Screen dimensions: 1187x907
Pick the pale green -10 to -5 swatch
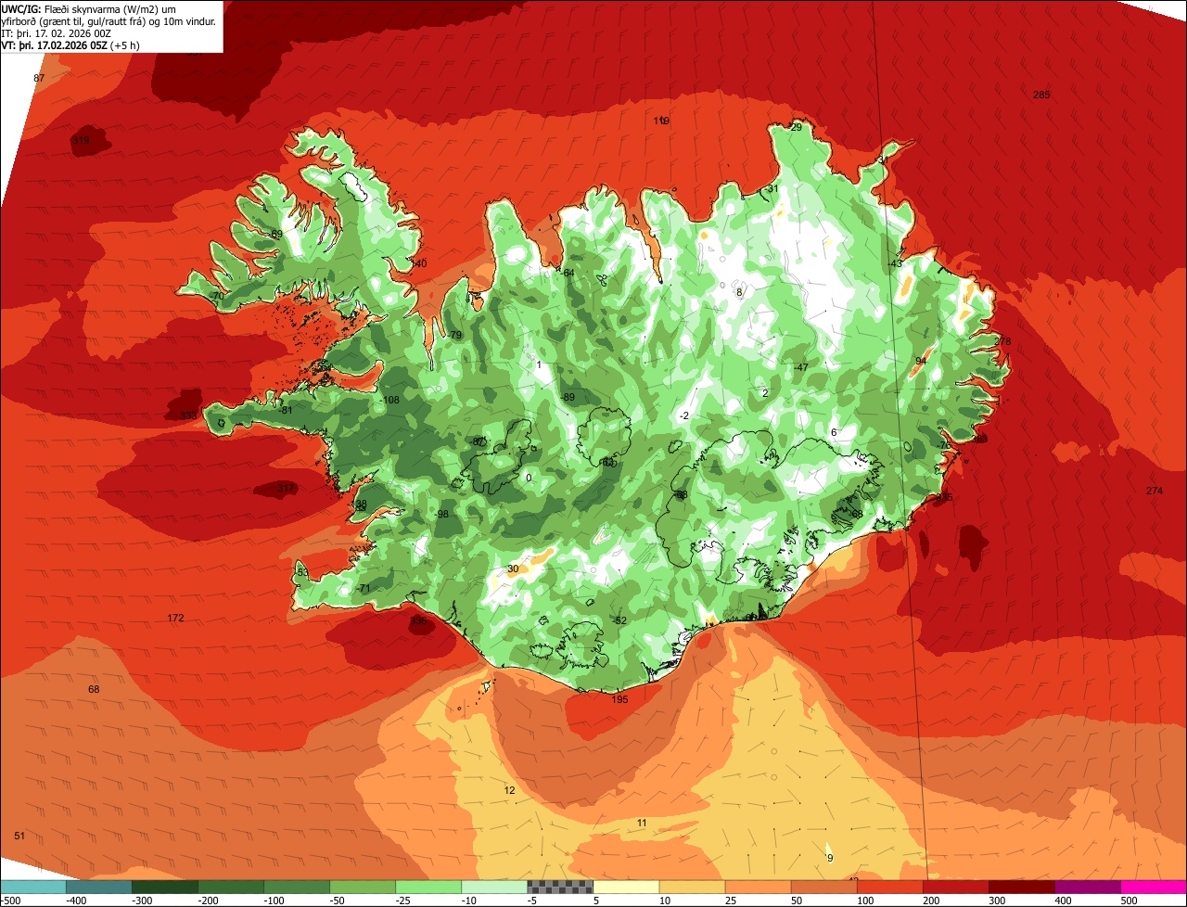(x=493, y=887)
